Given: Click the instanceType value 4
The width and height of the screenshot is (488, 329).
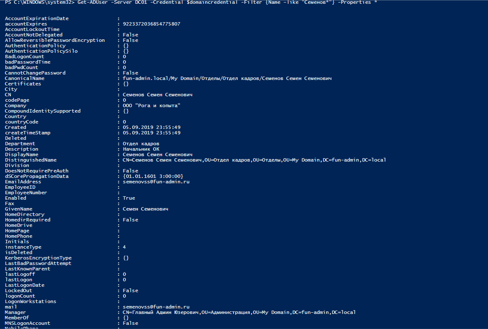Looking at the screenshot, I should point(124,247).
